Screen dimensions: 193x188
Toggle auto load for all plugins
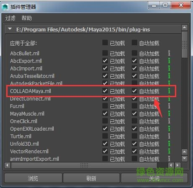tap(134, 43)
